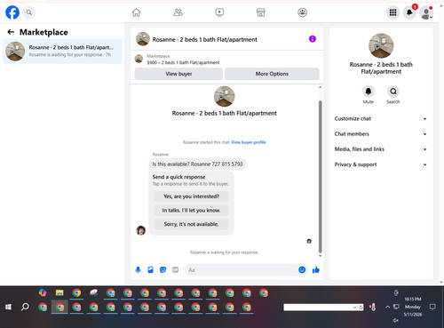Image resolution: width=444 pixels, height=328 pixels.
Task: Choose a sticker icon
Action: [163, 270]
